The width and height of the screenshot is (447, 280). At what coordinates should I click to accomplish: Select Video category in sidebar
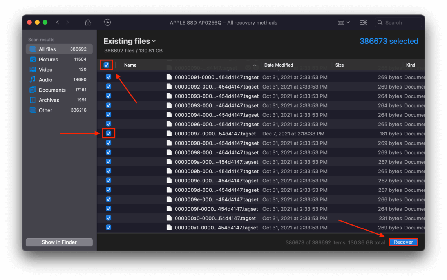click(x=59, y=69)
